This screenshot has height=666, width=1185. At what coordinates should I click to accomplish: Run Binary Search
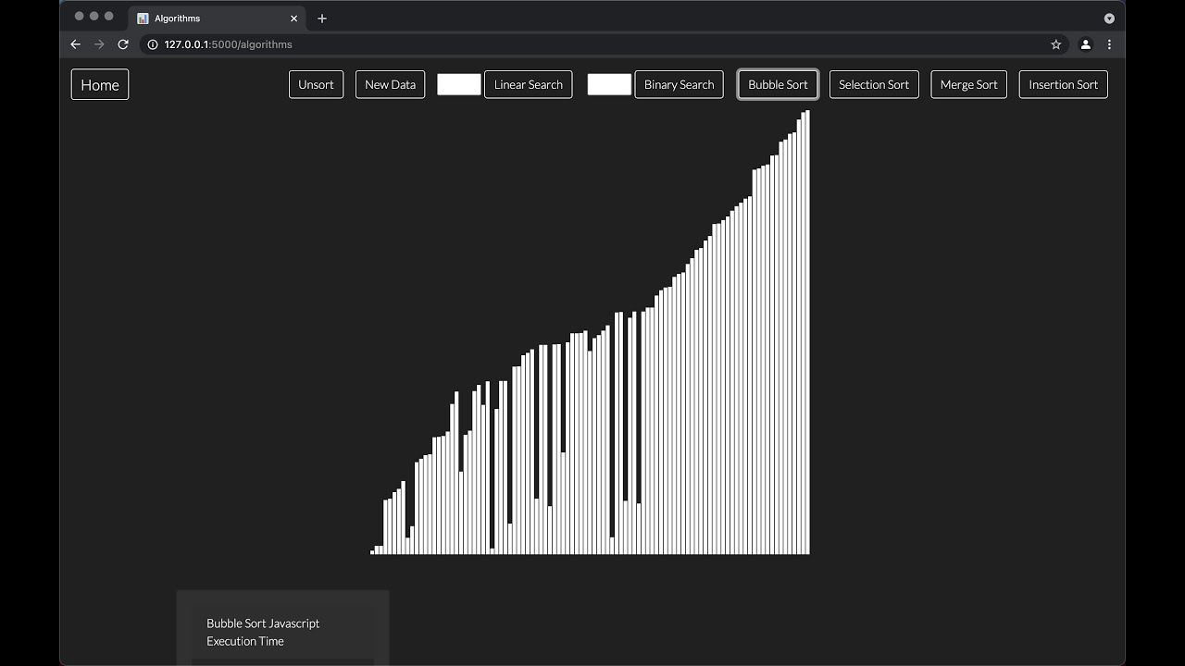679,84
